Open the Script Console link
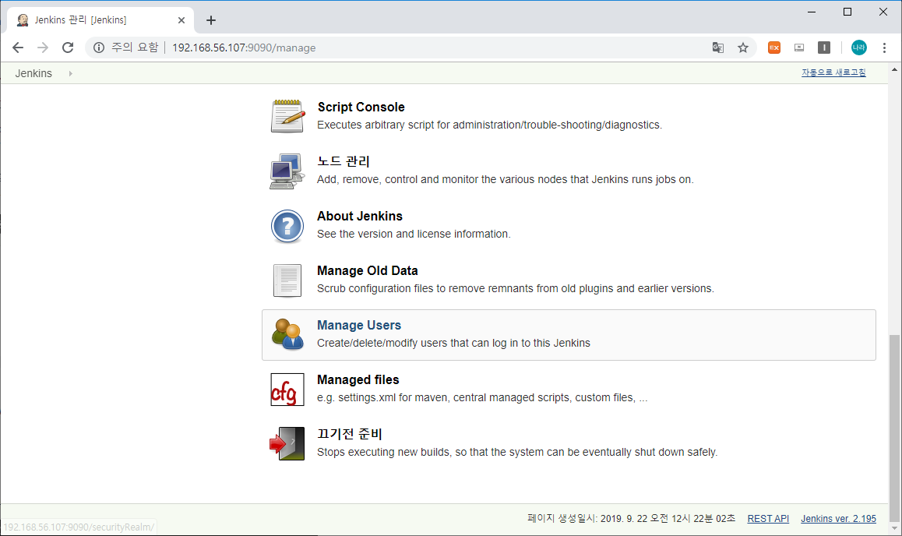 tap(361, 107)
